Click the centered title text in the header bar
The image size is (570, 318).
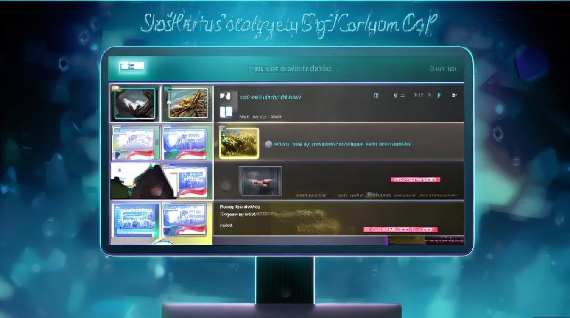click(289, 69)
